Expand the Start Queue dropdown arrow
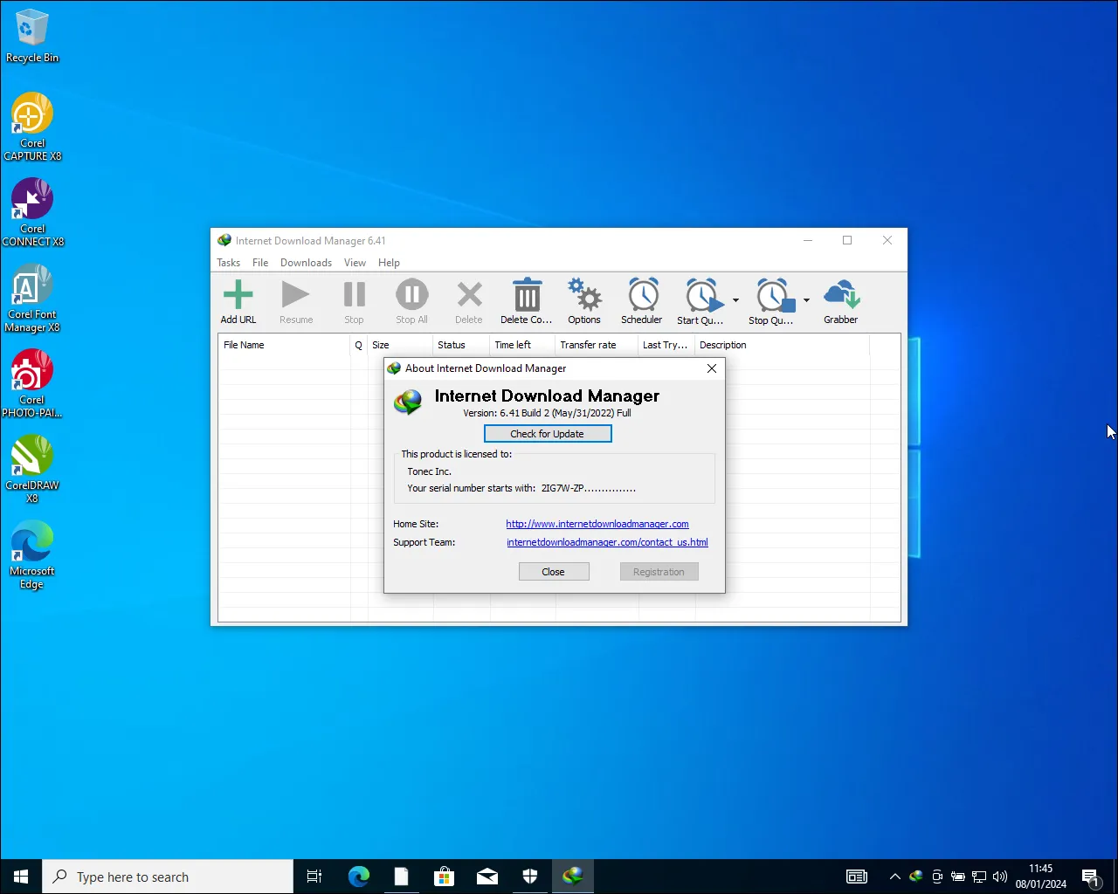Screen dimensions: 1118x894 click(735, 300)
